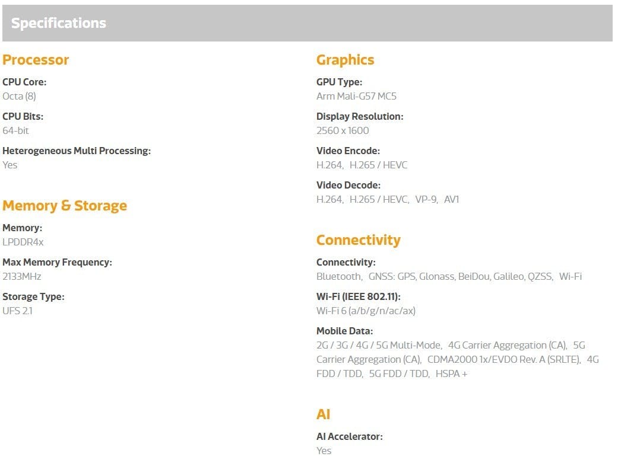The image size is (618, 463).
Task: Click the 2133MHz memory frequency value
Action: (x=22, y=276)
